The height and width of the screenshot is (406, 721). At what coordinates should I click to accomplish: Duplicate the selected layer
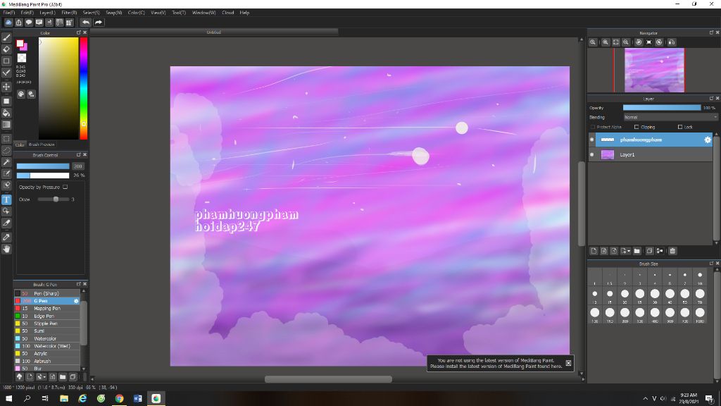[649, 251]
